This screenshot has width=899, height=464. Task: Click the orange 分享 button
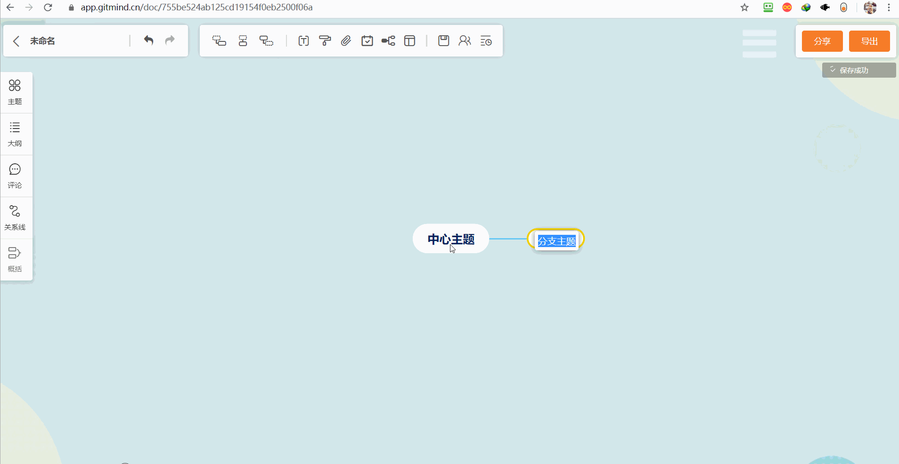tap(822, 41)
